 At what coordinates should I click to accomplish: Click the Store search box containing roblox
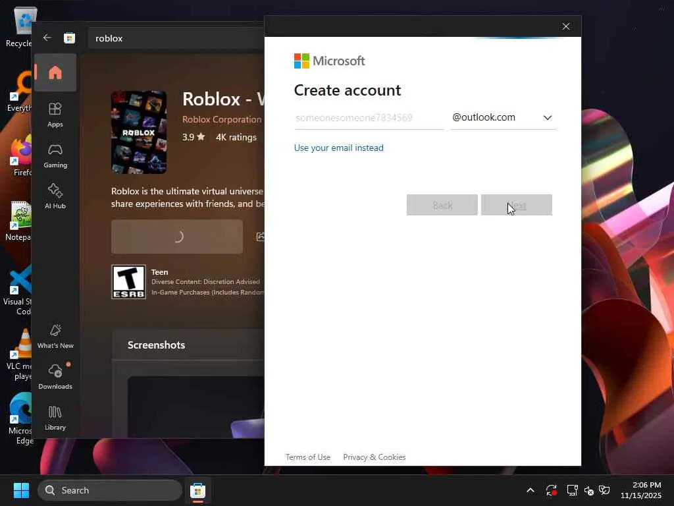[x=176, y=38]
